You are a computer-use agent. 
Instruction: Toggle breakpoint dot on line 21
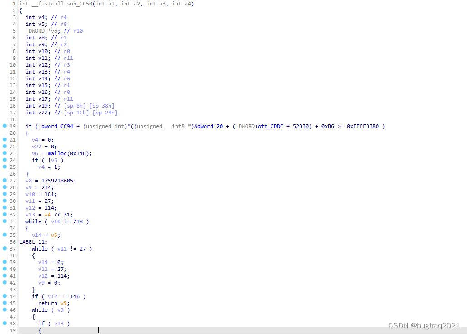point(5,140)
